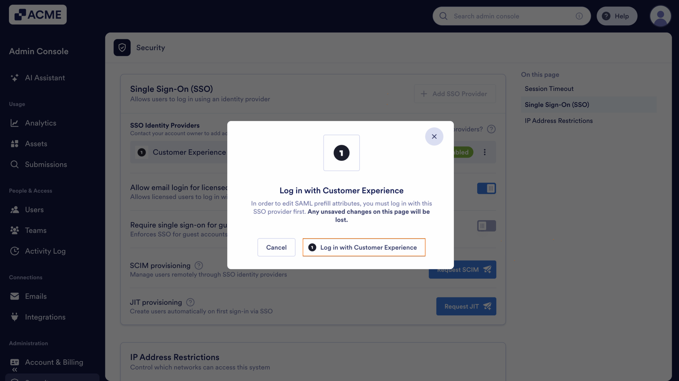Open the Help button
The height and width of the screenshot is (381, 679).
click(617, 16)
